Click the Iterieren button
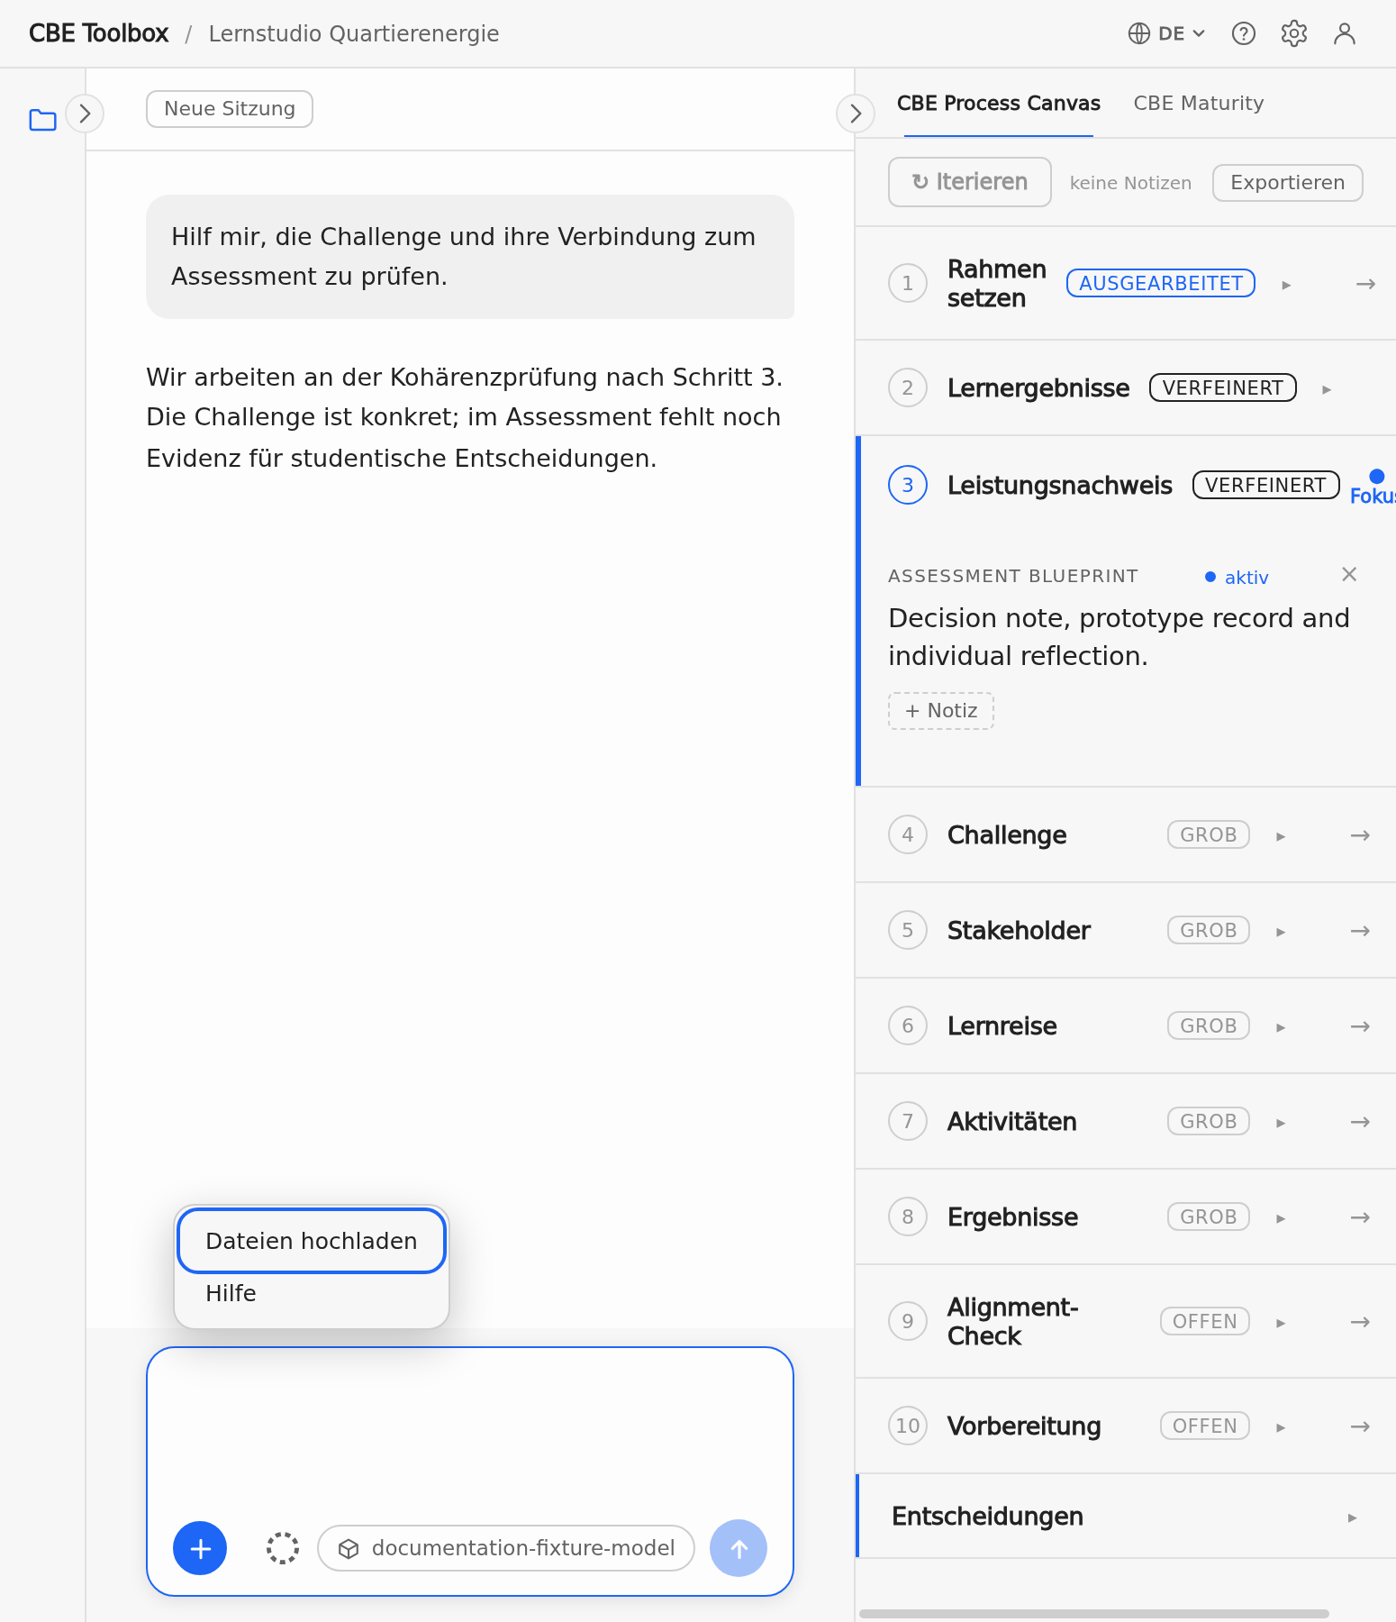 pyautogui.click(x=970, y=182)
